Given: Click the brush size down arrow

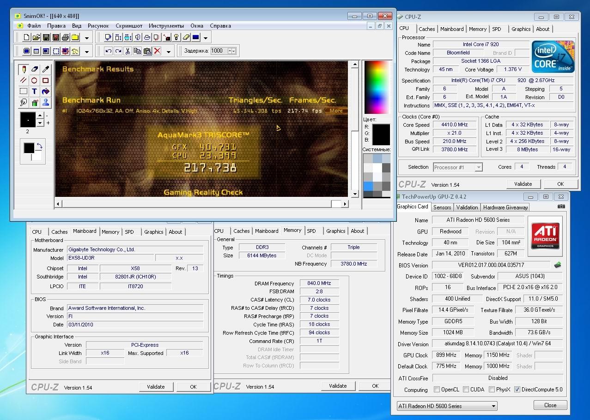Looking at the screenshot, I should 40,123.
